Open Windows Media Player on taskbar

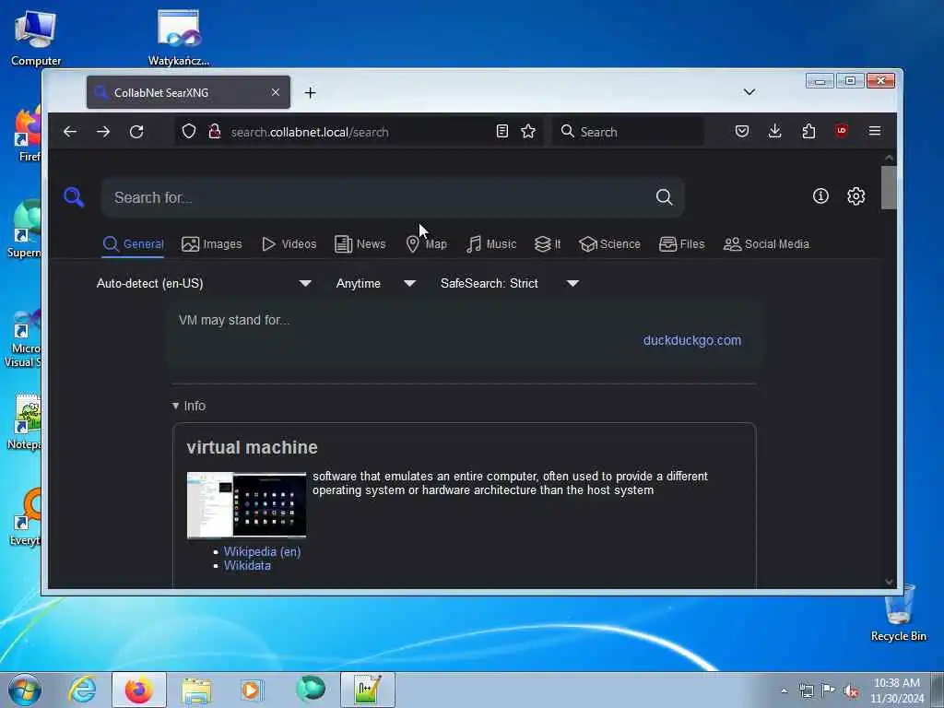point(253,690)
